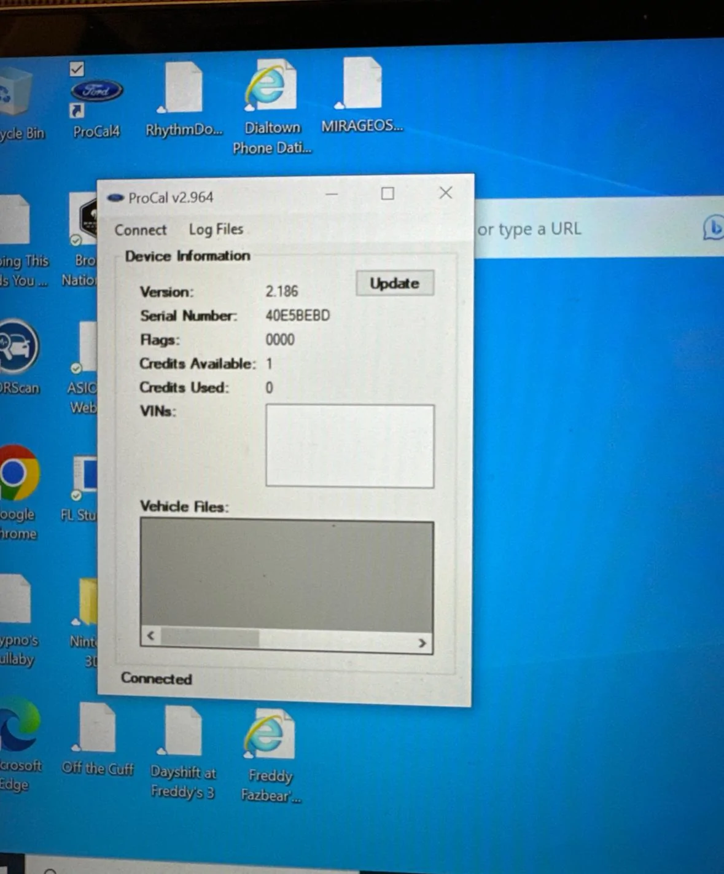724x874 pixels.
Task: Click the VINs list box
Action: (x=349, y=446)
